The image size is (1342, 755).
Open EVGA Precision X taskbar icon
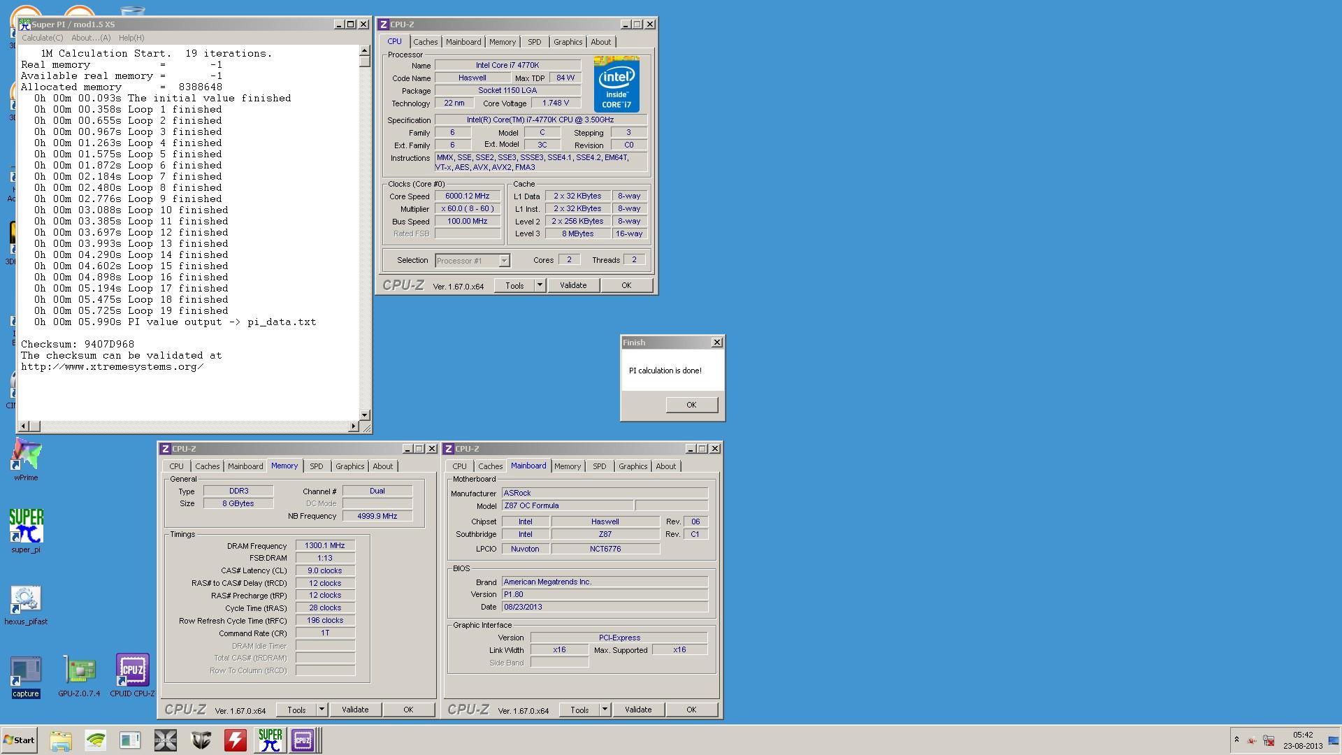click(166, 740)
